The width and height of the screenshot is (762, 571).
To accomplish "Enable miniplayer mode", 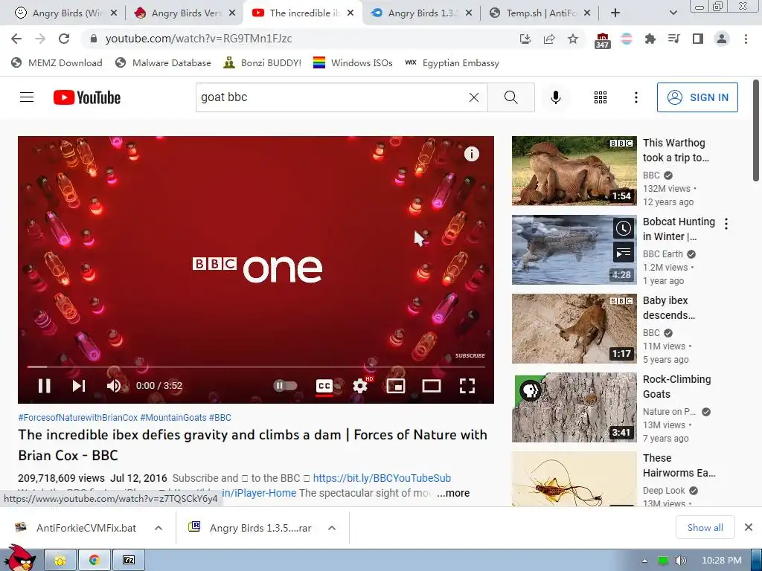I will click(x=396, y=386).
